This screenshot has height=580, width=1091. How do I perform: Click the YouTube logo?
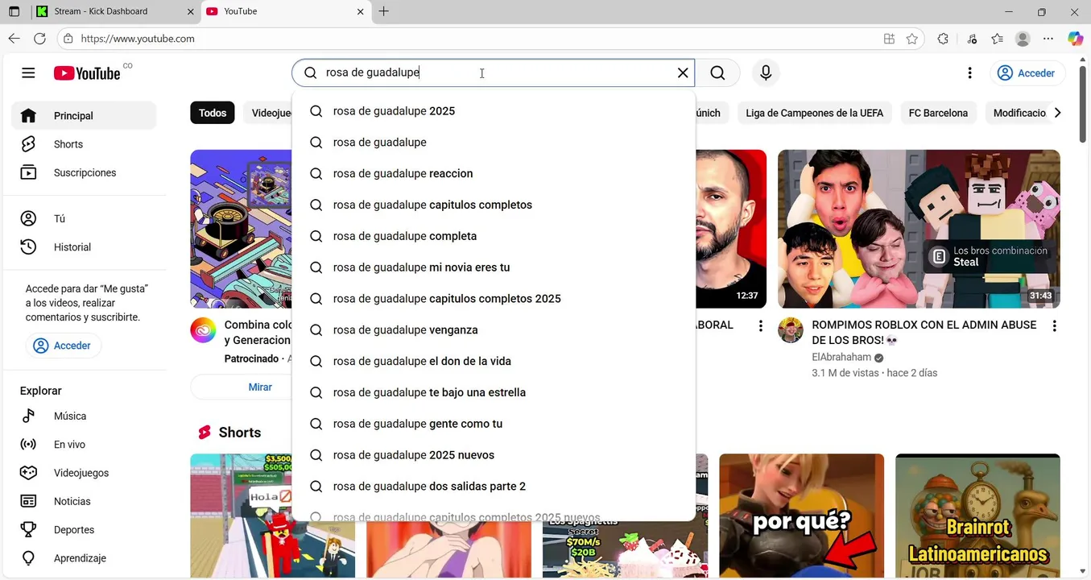pos(87,73)
